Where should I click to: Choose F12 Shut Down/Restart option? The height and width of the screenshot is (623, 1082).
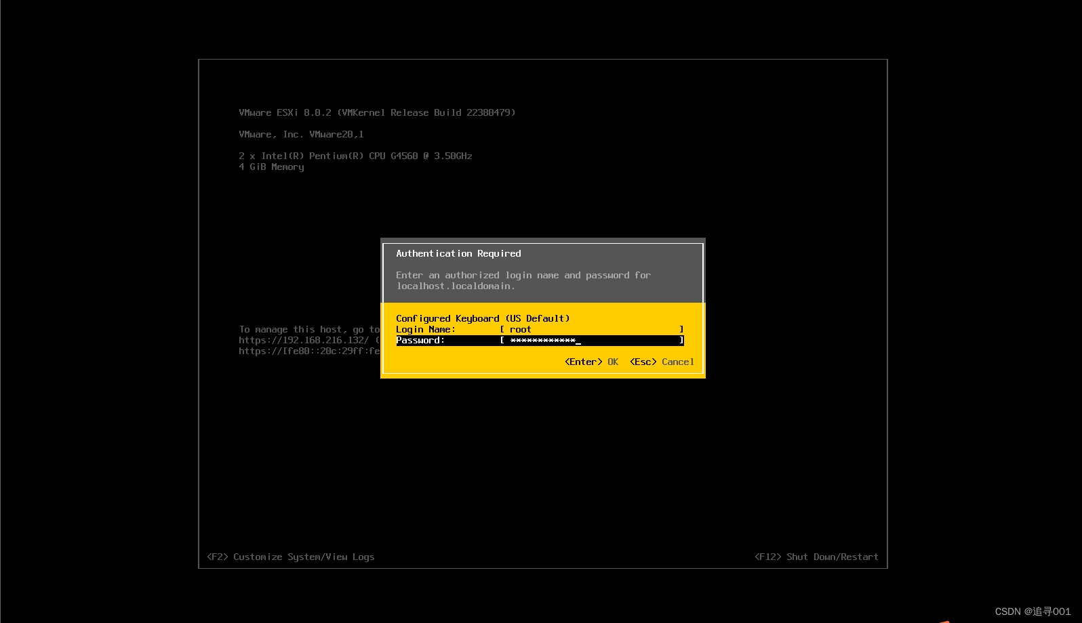click(x=816, y=557)
